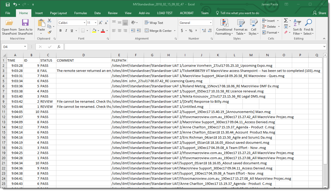The width and height of the screenshot is (332, 192).
Task: Open Format as Table gallery
Action: pos(241,27)
